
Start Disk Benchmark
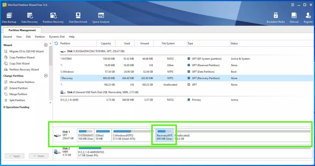coord(78,18)
